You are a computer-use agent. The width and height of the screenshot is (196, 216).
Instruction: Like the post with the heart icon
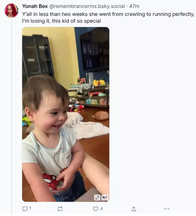[x=96, y=209]
